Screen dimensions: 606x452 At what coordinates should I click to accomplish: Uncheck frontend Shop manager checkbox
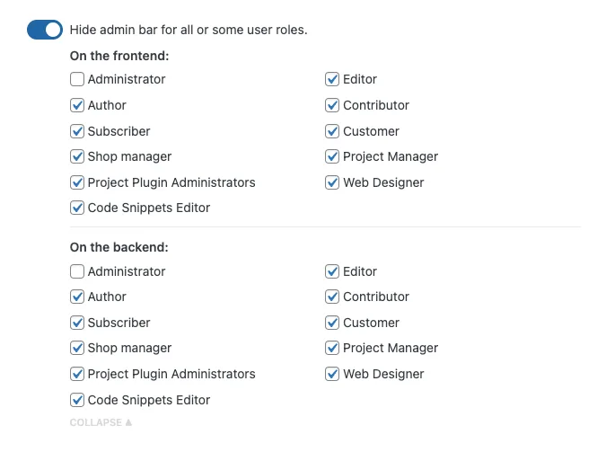(77, 156)
